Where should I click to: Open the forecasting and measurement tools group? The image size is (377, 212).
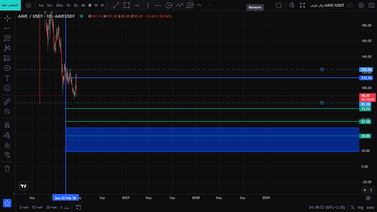[7, 58]
